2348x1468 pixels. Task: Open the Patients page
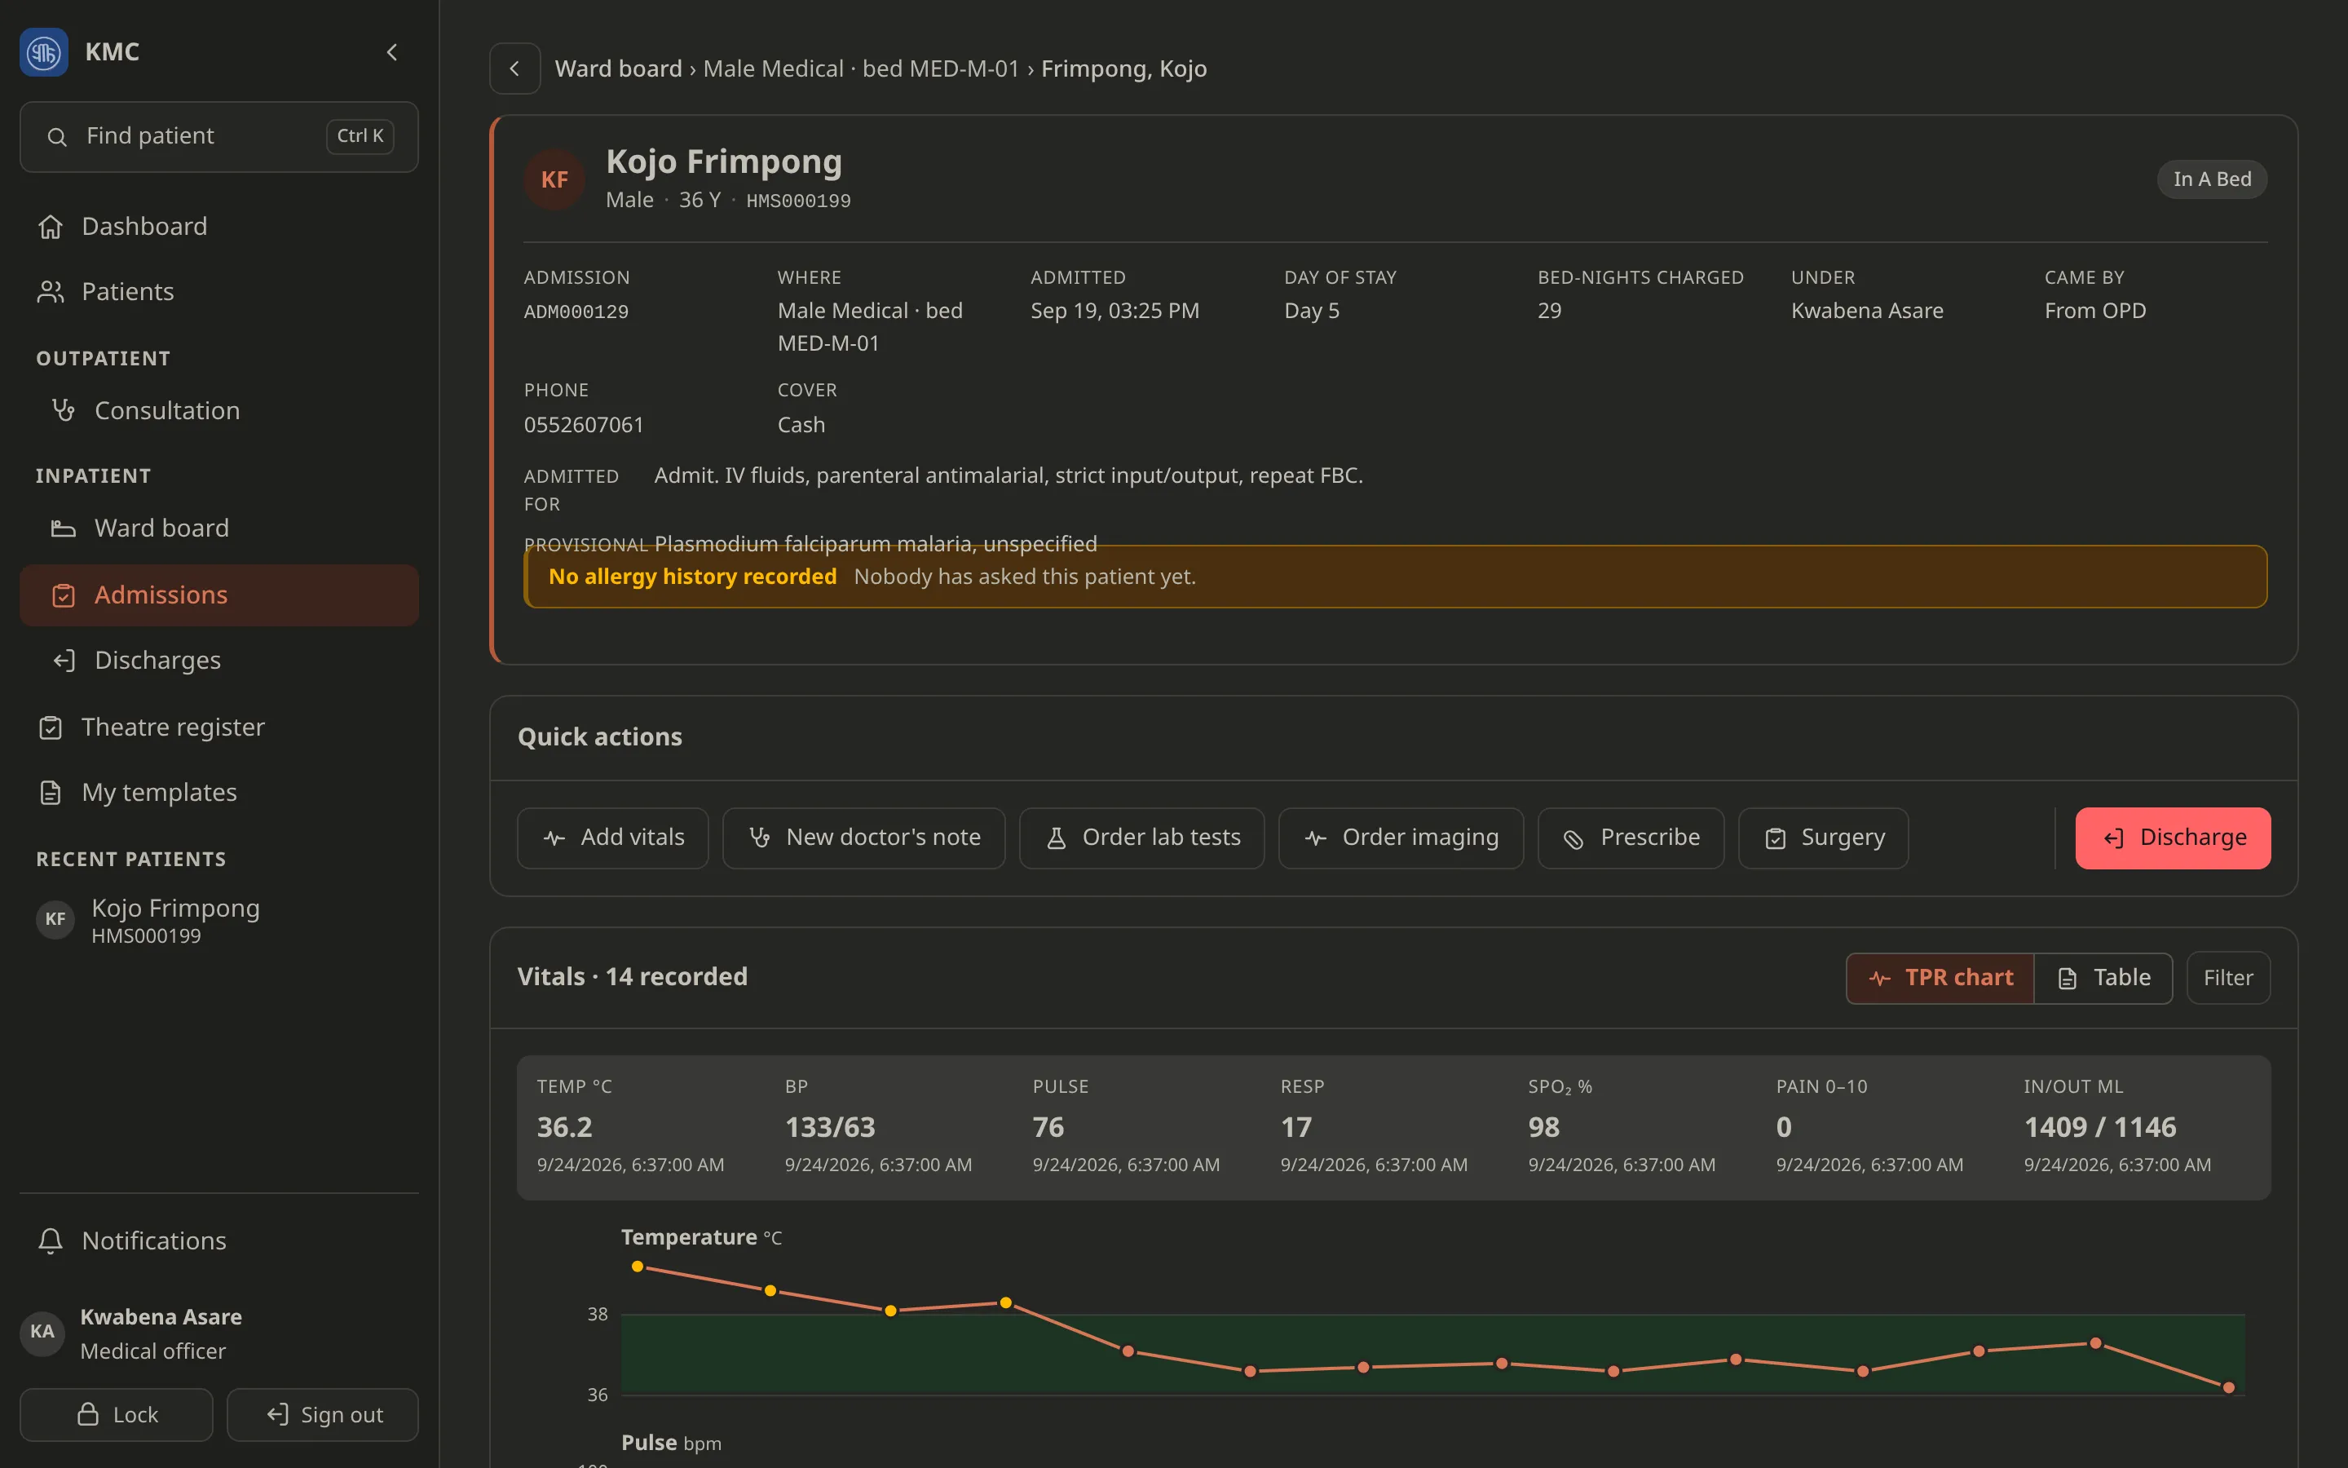[219, 291]
